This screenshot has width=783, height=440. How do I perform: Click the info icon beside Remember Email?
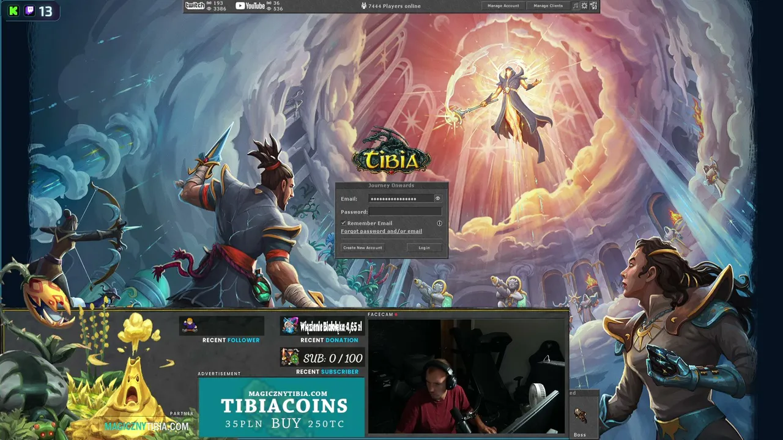tap(439, 223)
